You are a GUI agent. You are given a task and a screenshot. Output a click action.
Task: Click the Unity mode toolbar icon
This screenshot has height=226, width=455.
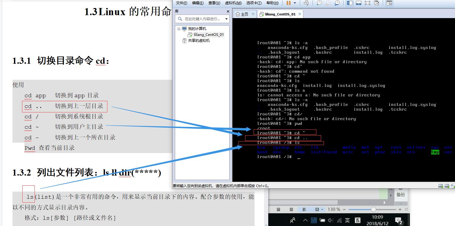point(376,3)
